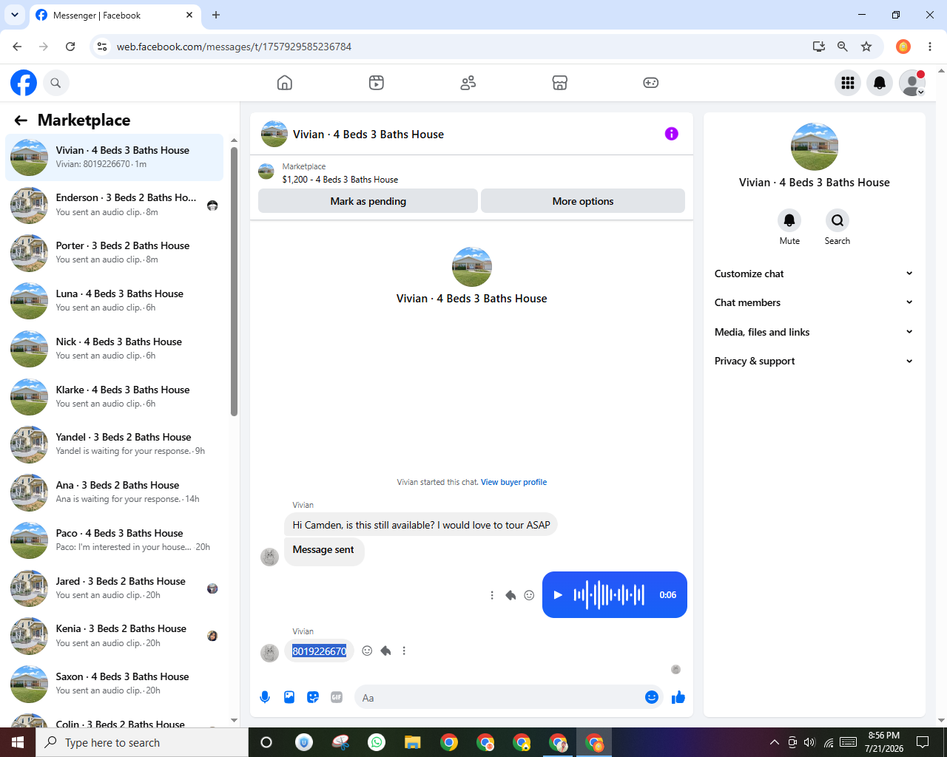Open the Nick 4 Beds 3 Baths chat
Viewport: 947px width, 757px height.
114,349
